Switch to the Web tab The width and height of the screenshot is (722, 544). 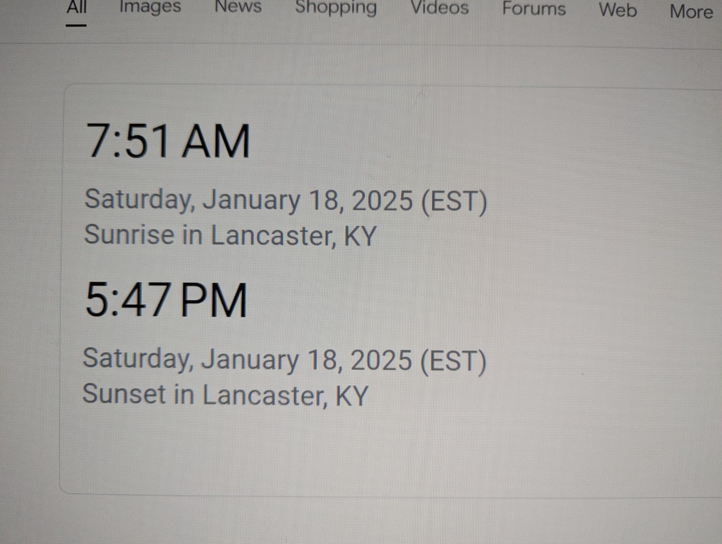[618, 10]
